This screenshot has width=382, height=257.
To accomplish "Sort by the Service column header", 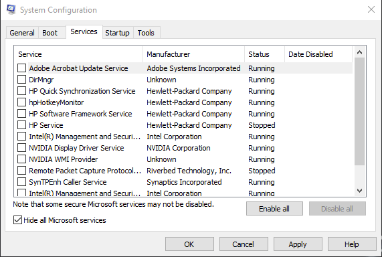I will pos(78,54).
